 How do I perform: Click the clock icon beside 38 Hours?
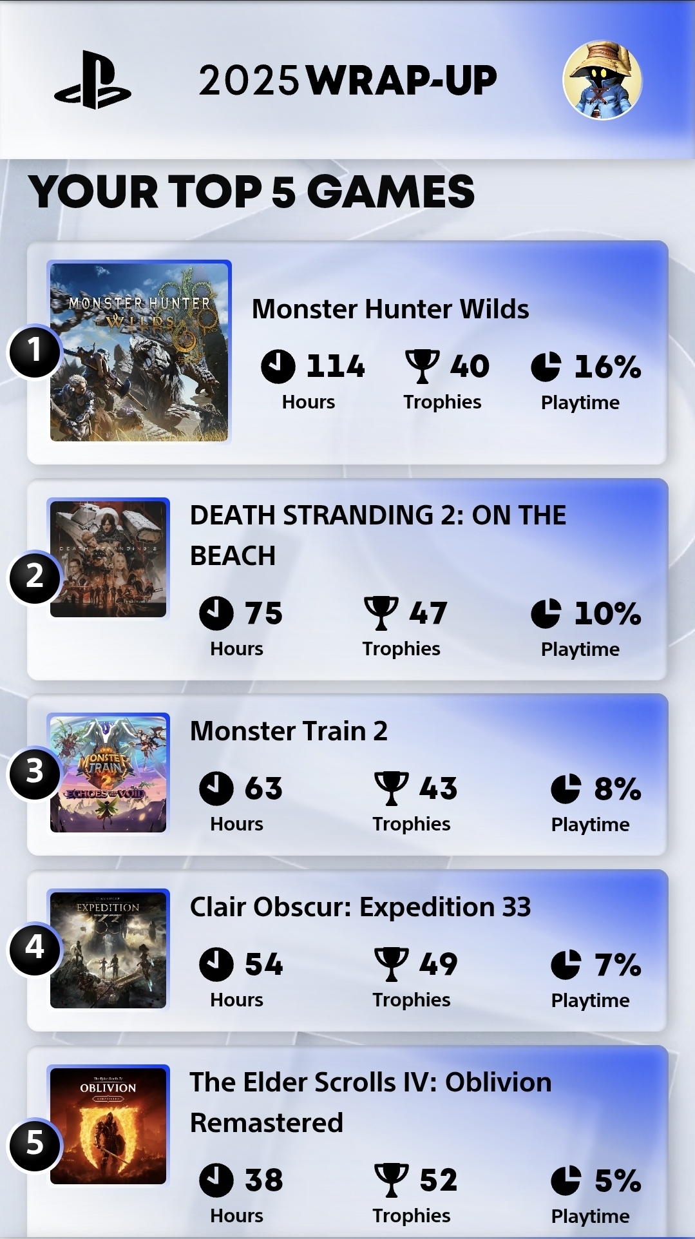216,1180
